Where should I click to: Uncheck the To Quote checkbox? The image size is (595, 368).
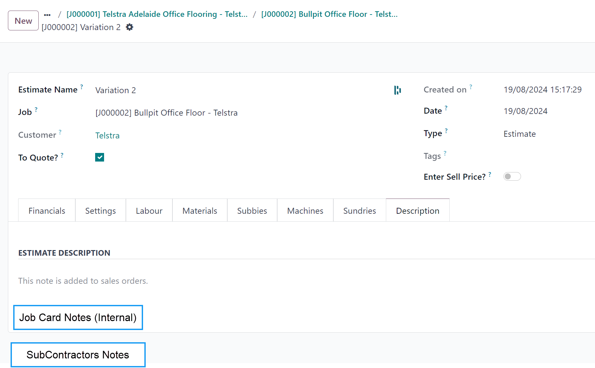(x=99, y=157)
